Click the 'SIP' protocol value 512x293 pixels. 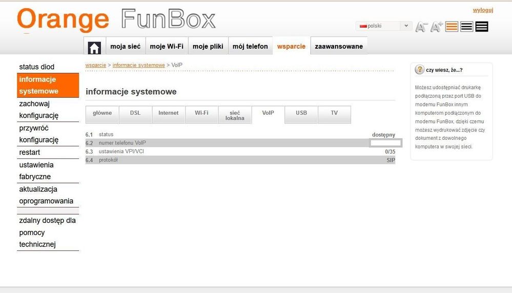coord(391,160)
